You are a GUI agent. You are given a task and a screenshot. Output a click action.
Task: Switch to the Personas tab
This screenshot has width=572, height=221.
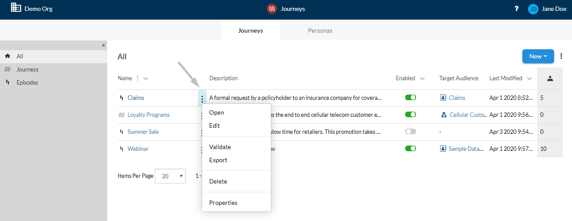[320, 31]
